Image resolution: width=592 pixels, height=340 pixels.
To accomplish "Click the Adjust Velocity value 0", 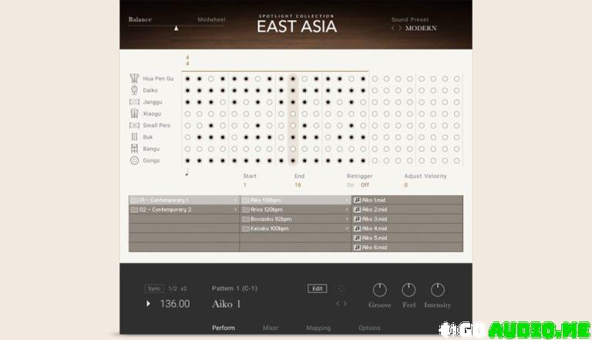I will pos(406,185).
